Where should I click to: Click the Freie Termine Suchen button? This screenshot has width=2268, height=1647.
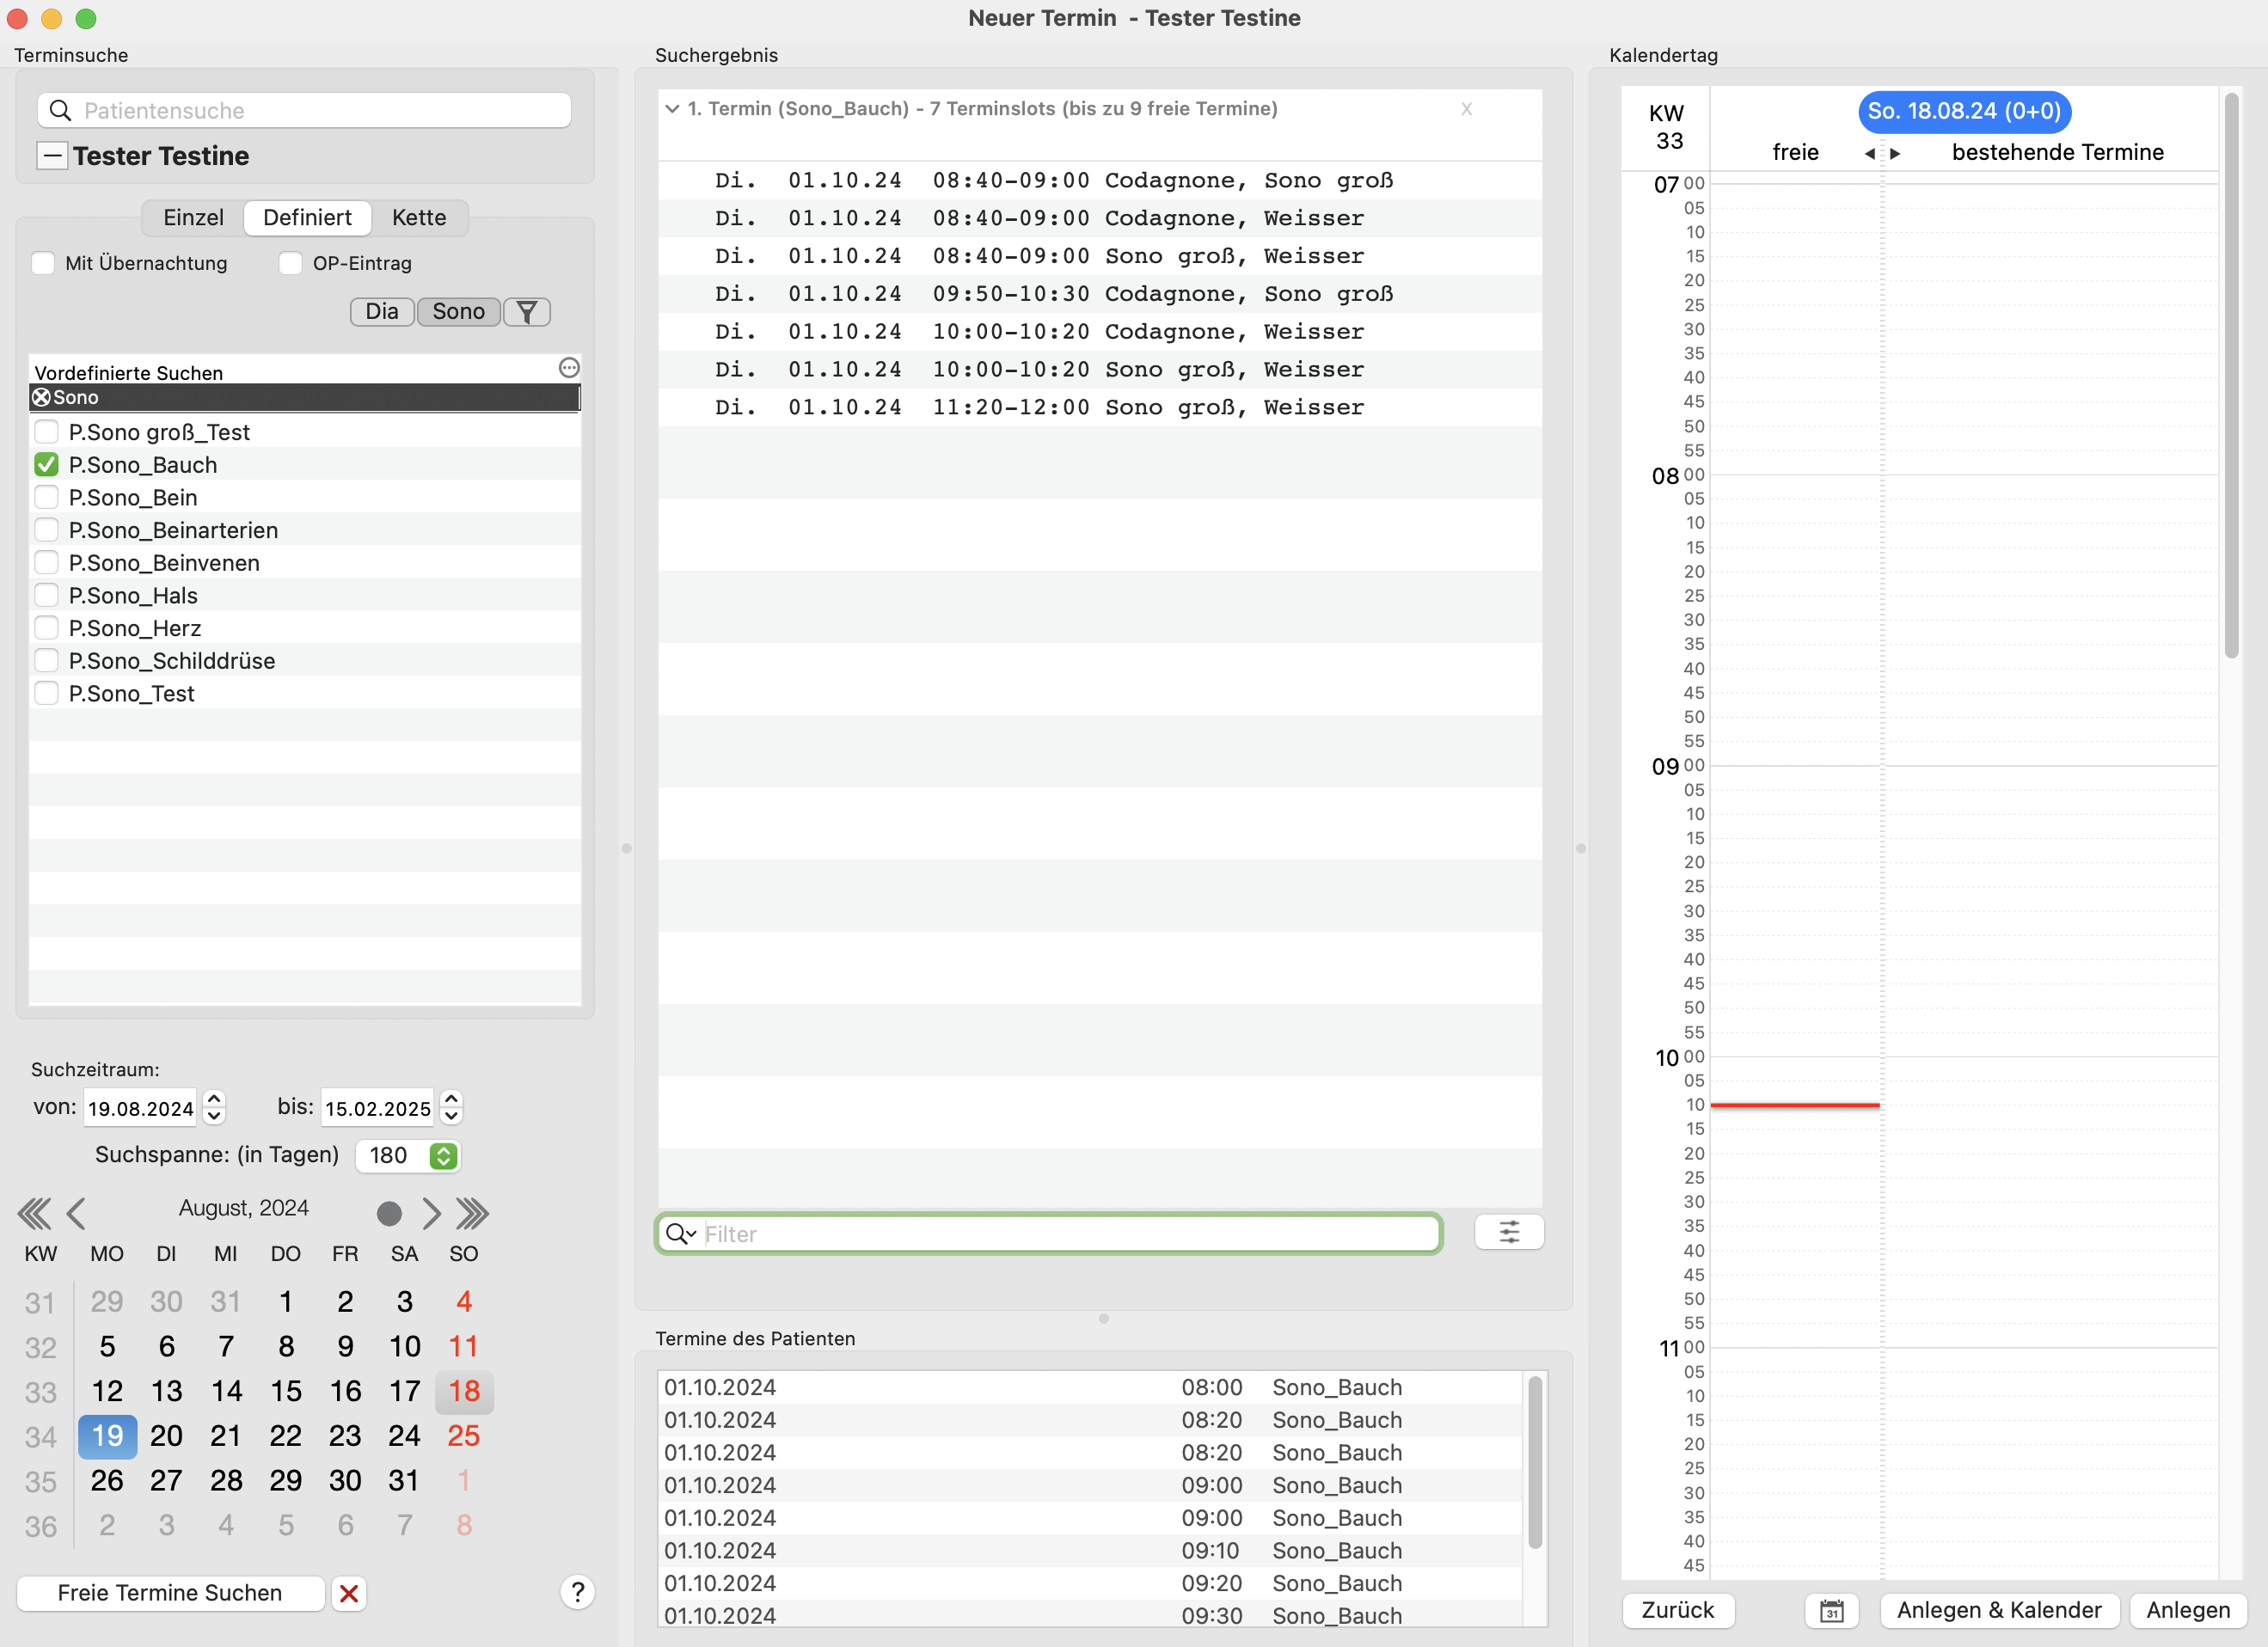pos(170,1593)
